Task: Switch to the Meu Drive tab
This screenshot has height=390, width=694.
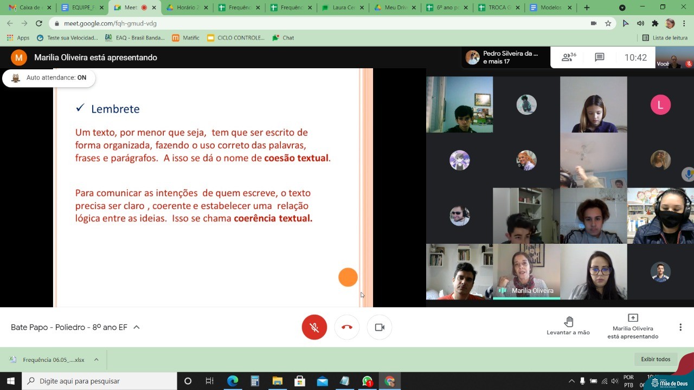Action: coord(396,8)
